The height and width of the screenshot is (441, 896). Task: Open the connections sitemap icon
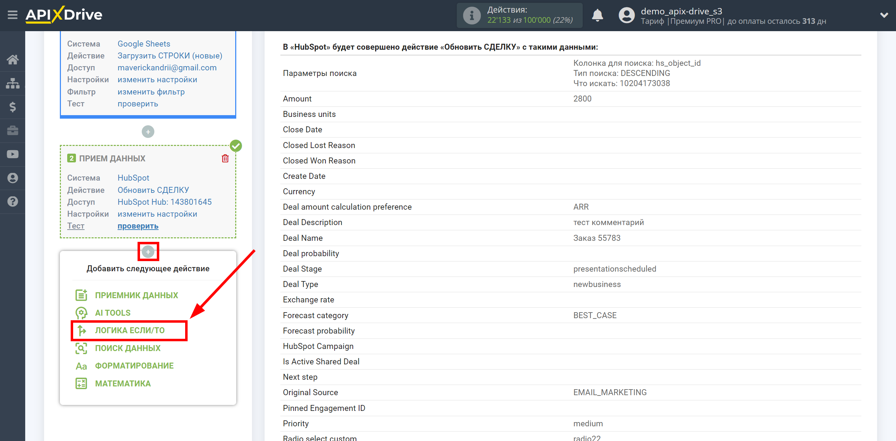click(13, 83)
